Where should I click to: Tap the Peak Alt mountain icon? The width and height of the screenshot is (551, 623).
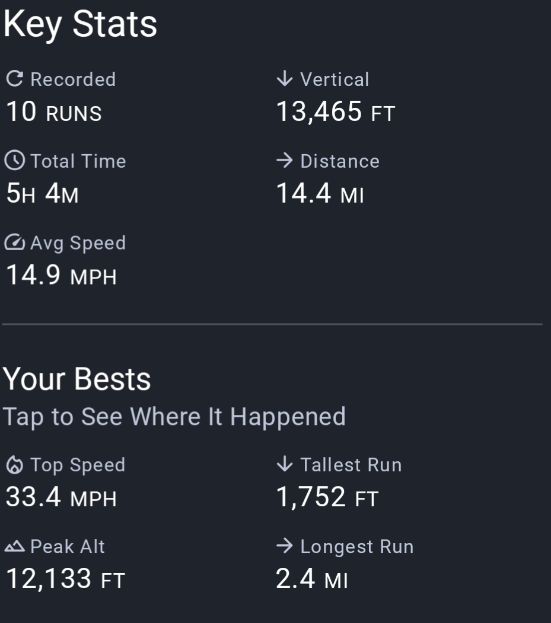[15, 547]
